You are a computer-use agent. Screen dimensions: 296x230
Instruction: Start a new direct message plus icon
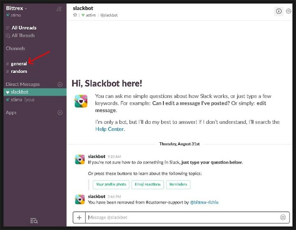coord(60,84)
